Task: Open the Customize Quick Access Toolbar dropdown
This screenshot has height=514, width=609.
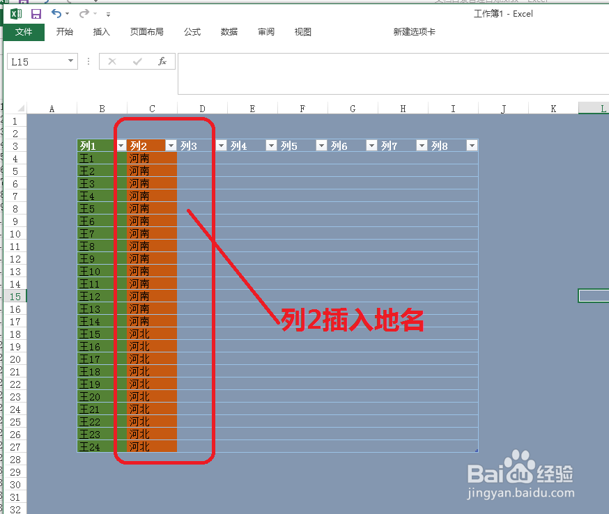Action: click(x=108, y=14)
